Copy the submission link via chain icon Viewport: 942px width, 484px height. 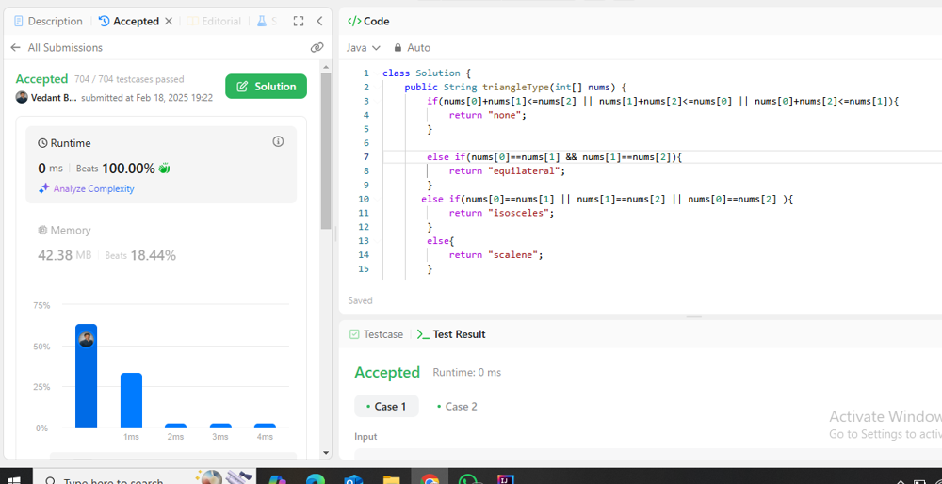pos(317,47)
